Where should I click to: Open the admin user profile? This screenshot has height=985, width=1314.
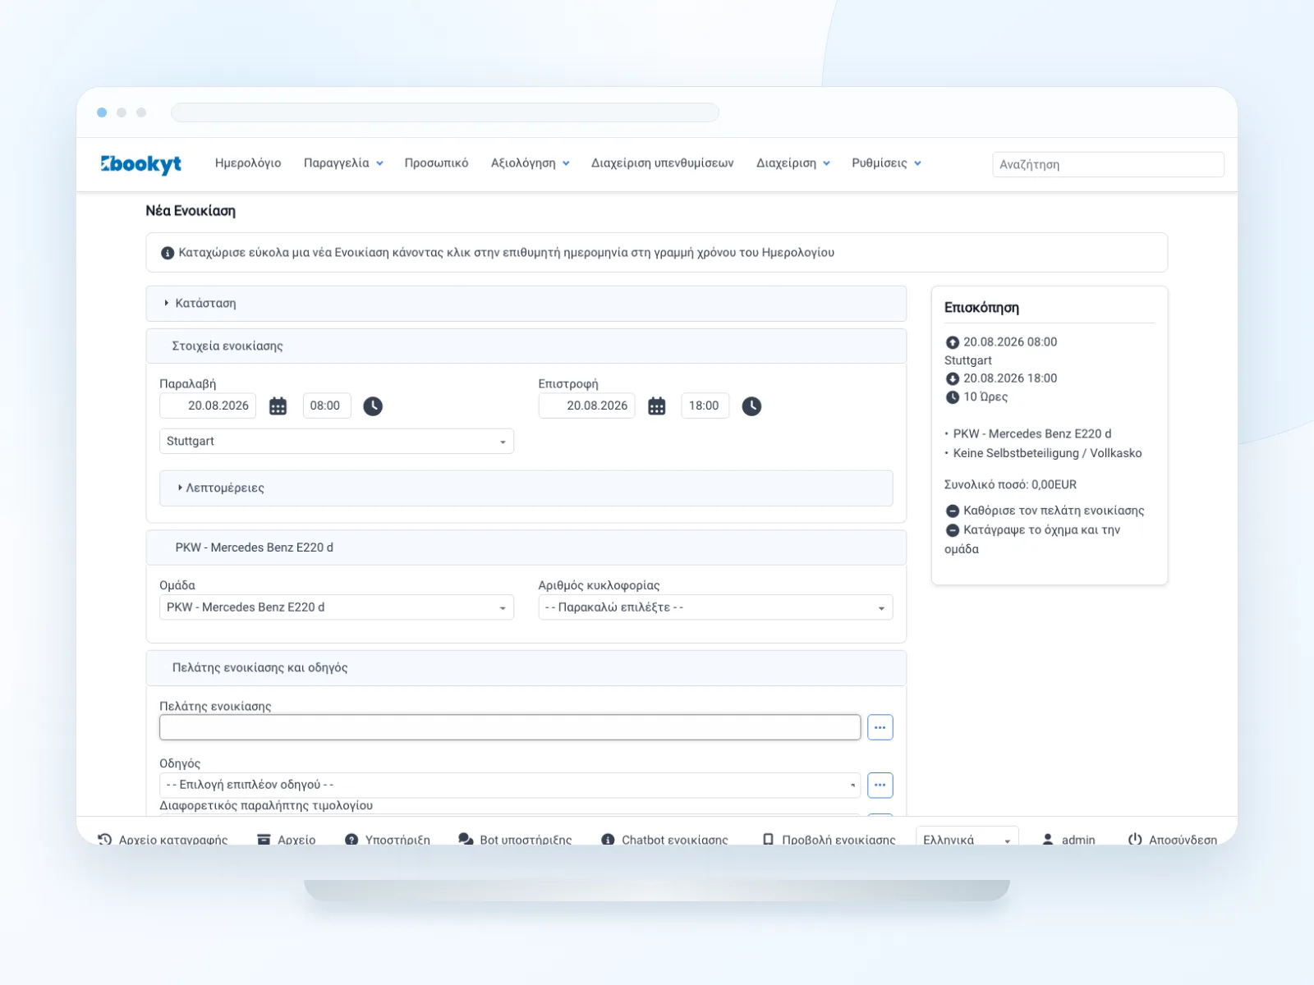(1068, 840)
